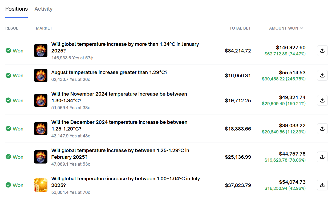The width and height of the screenshot is (336, 200).
Task: Click share icon for August temperature market
Action: click(x=322, y=75)
